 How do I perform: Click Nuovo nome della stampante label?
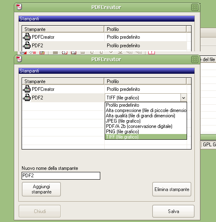(x=50, y=168)
